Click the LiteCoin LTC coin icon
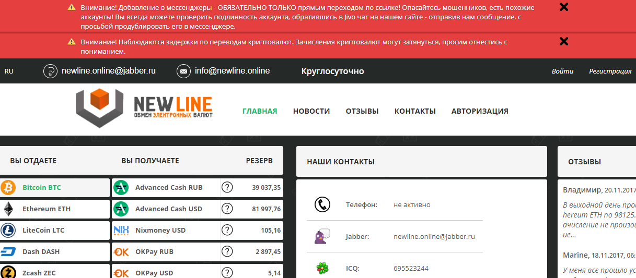 (x=8, y=230)
